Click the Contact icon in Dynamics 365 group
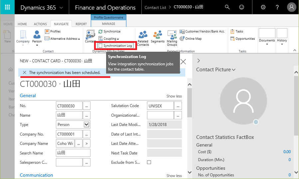The height and width of the screenshot is (179, 299). [x=90, y=36]
